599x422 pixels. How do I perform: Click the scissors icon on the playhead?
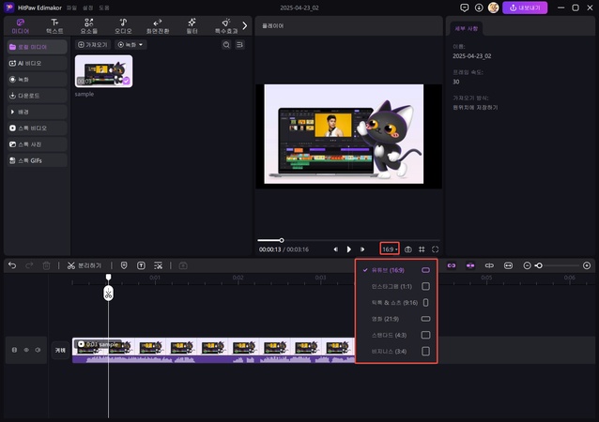[109, 294]
